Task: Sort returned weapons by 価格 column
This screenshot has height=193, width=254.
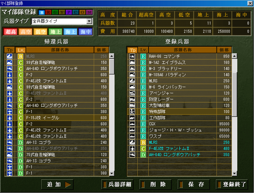Action: 101,50
